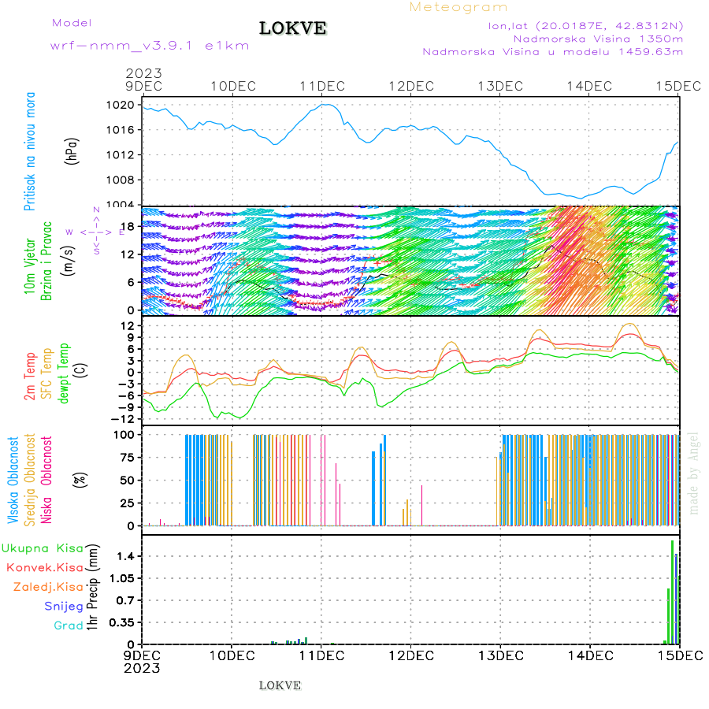Click the 1012 pressure tick label
Image resolution: width=709 pixels, height=709 pixels.
click(121, 155)
